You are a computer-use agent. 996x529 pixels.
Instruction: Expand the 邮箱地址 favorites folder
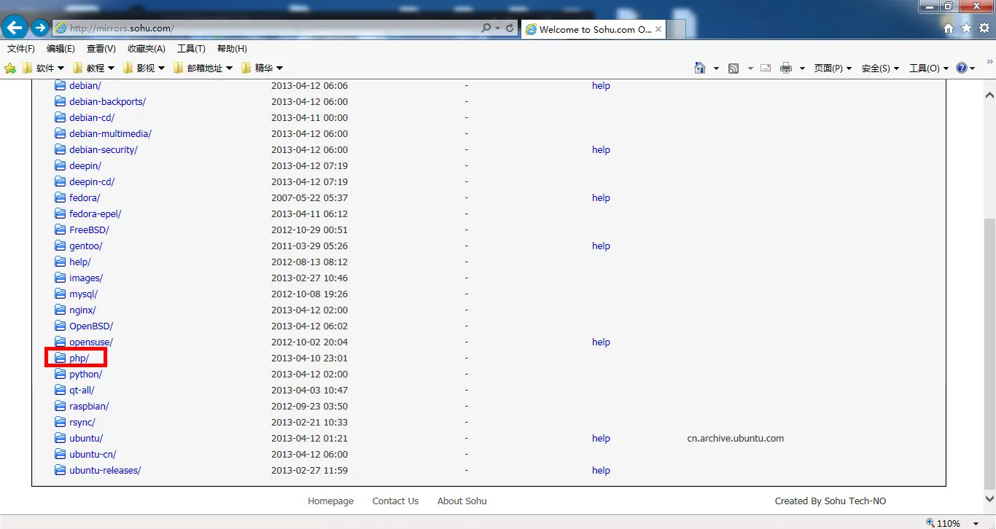(x=203, y=68)
